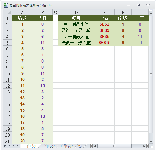Click cell A21 with value 20
Viewport: 156px width, 151px height.
click(22, 141)
